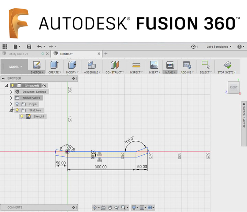247x212 pixels.
Task: Open Display Settings monitor icon
Action: pos(134,208)
